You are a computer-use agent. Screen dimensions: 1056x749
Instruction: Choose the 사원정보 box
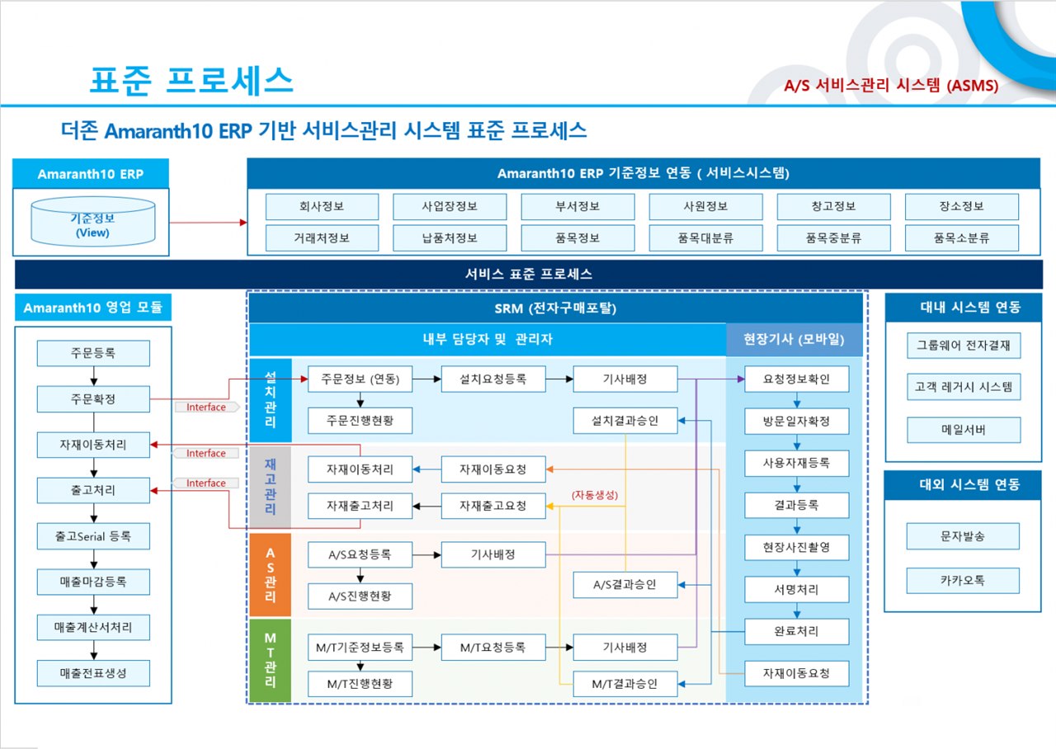coord(705,206)
